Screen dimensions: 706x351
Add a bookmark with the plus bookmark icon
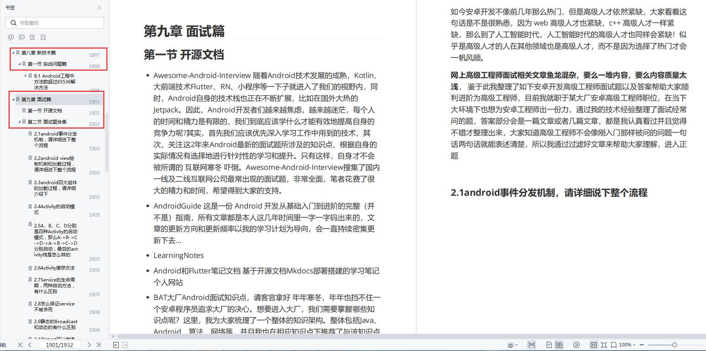click(32, 37)
